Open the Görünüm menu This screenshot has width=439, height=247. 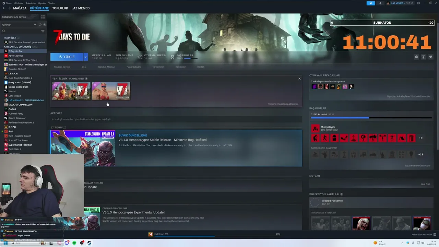click(19, 3)
